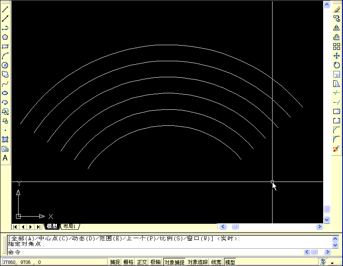Select the Polygon drawing tool
Image resolution: width=343 pixels, height=266 pixels.
5,37
